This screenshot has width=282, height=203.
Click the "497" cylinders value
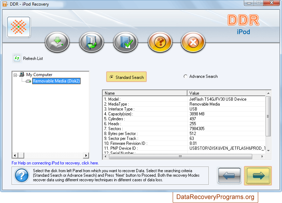click(193, 119)
